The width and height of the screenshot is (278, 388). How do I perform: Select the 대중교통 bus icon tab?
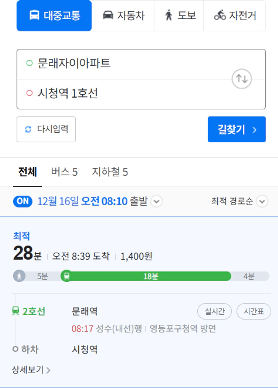point(54,15)
